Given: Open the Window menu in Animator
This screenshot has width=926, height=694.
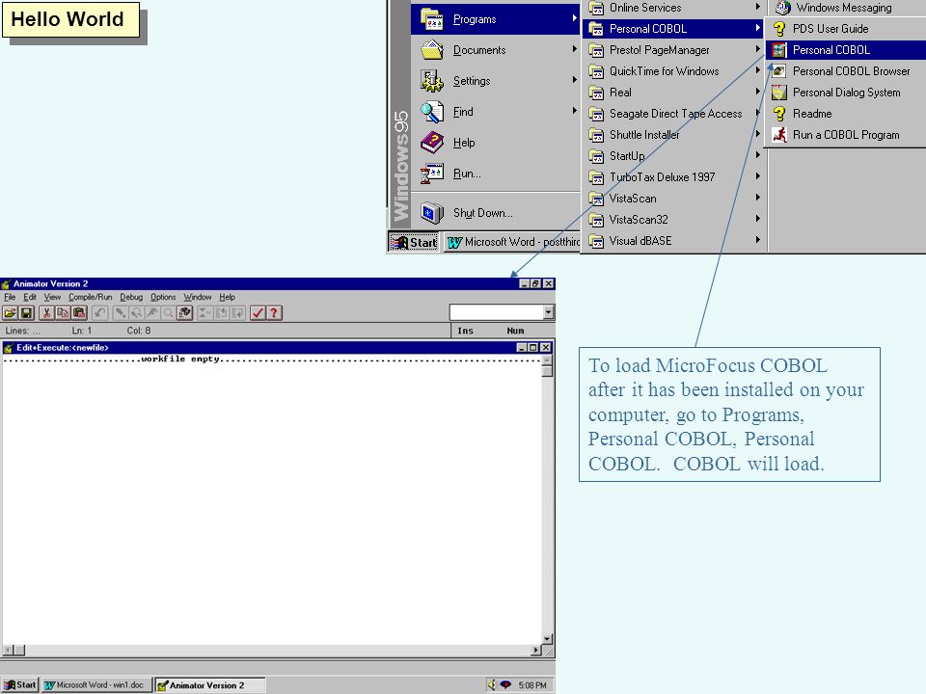Looking at the screenshot, I should (x=197, y=297).
